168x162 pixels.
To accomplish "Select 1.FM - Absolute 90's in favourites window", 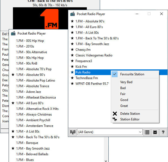I will [90, 21].
